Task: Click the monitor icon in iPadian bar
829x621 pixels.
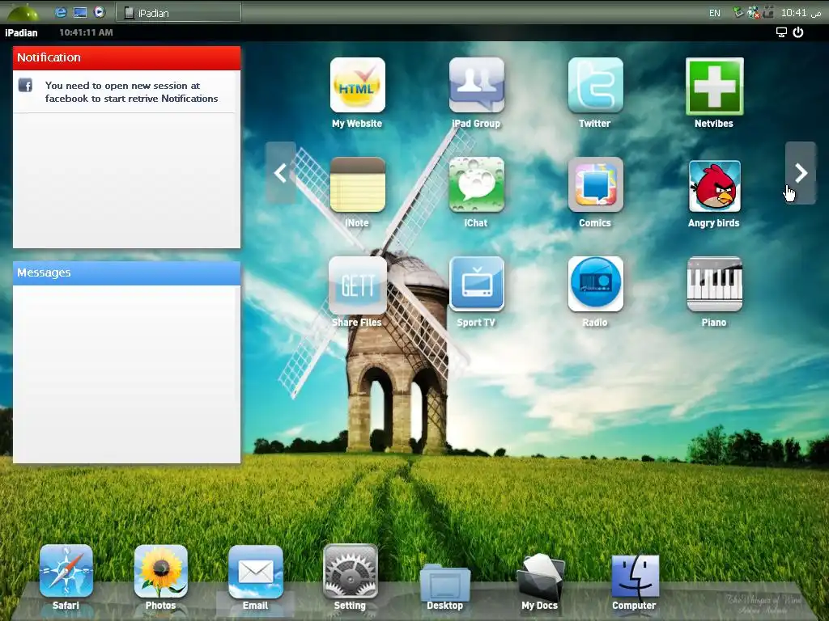Action: [x=781, y=32]
